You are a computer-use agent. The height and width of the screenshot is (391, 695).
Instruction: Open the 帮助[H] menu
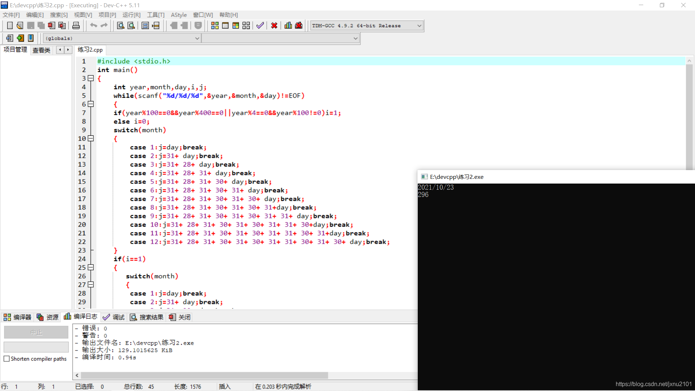point(228,15)
